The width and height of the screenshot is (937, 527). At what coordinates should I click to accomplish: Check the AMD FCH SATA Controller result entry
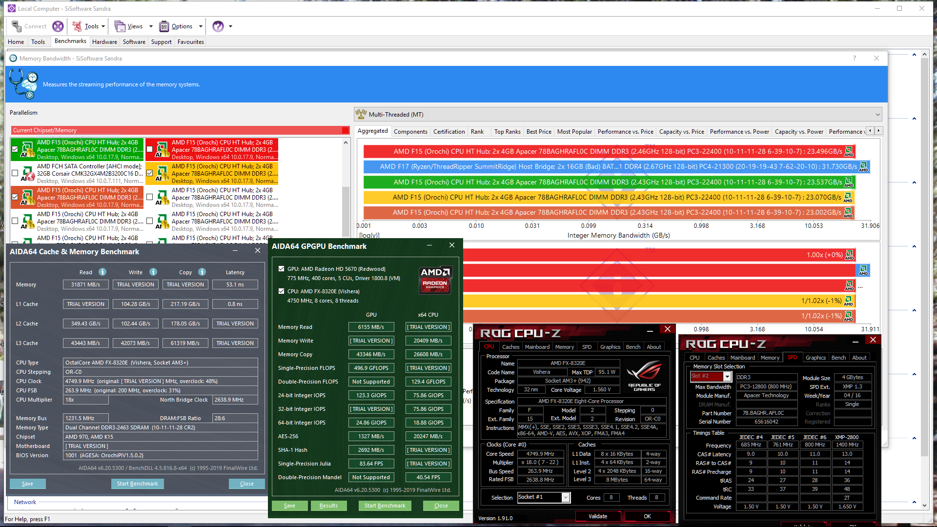pos(15,173)
